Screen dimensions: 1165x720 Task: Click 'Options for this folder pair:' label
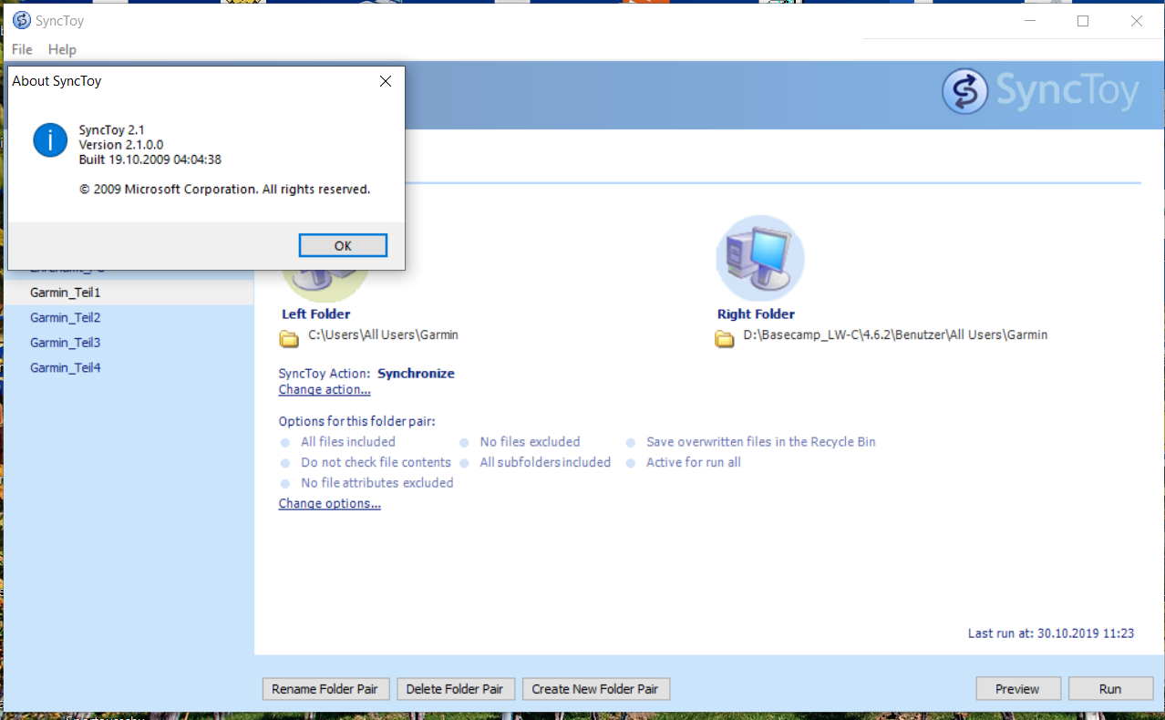point(357,421)
